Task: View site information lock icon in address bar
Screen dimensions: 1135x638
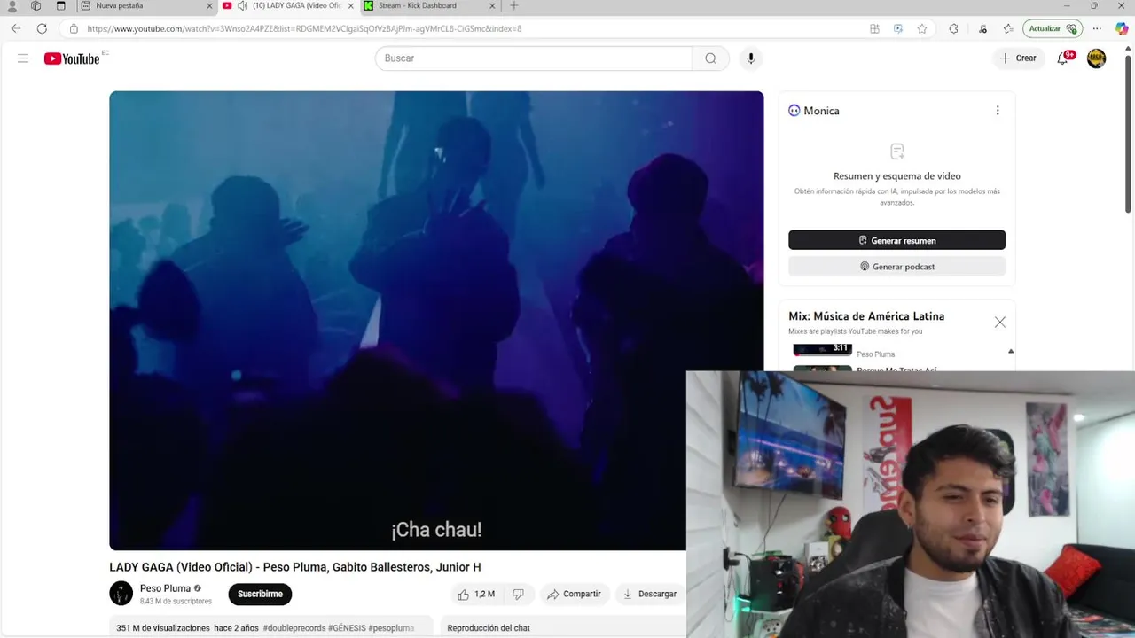Action: pos(74,28)
